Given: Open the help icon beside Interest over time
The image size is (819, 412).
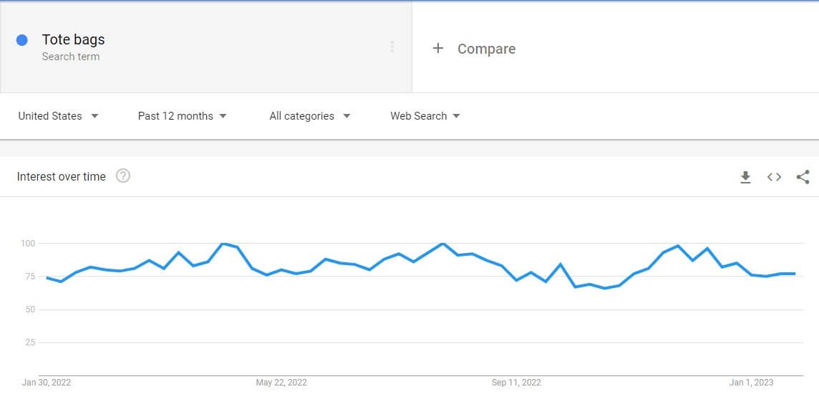Looking at the screenshot, I should (122, 176).
